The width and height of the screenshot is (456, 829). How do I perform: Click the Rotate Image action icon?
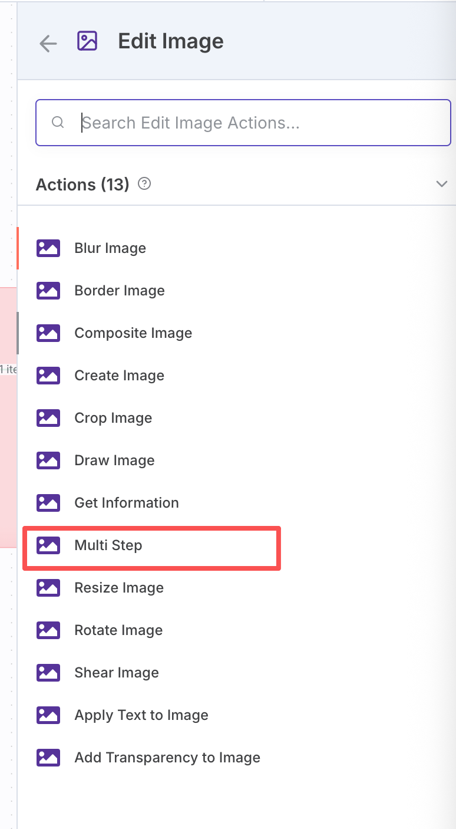point(48,630)
